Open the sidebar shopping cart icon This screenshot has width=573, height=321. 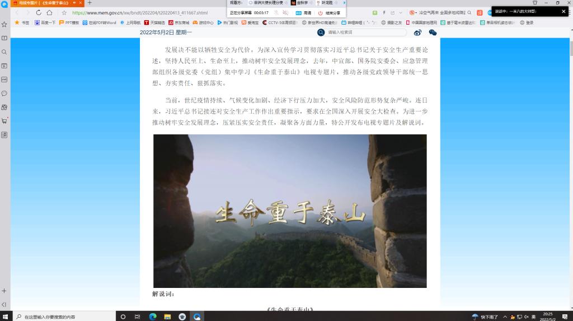[x=4, y=120]
